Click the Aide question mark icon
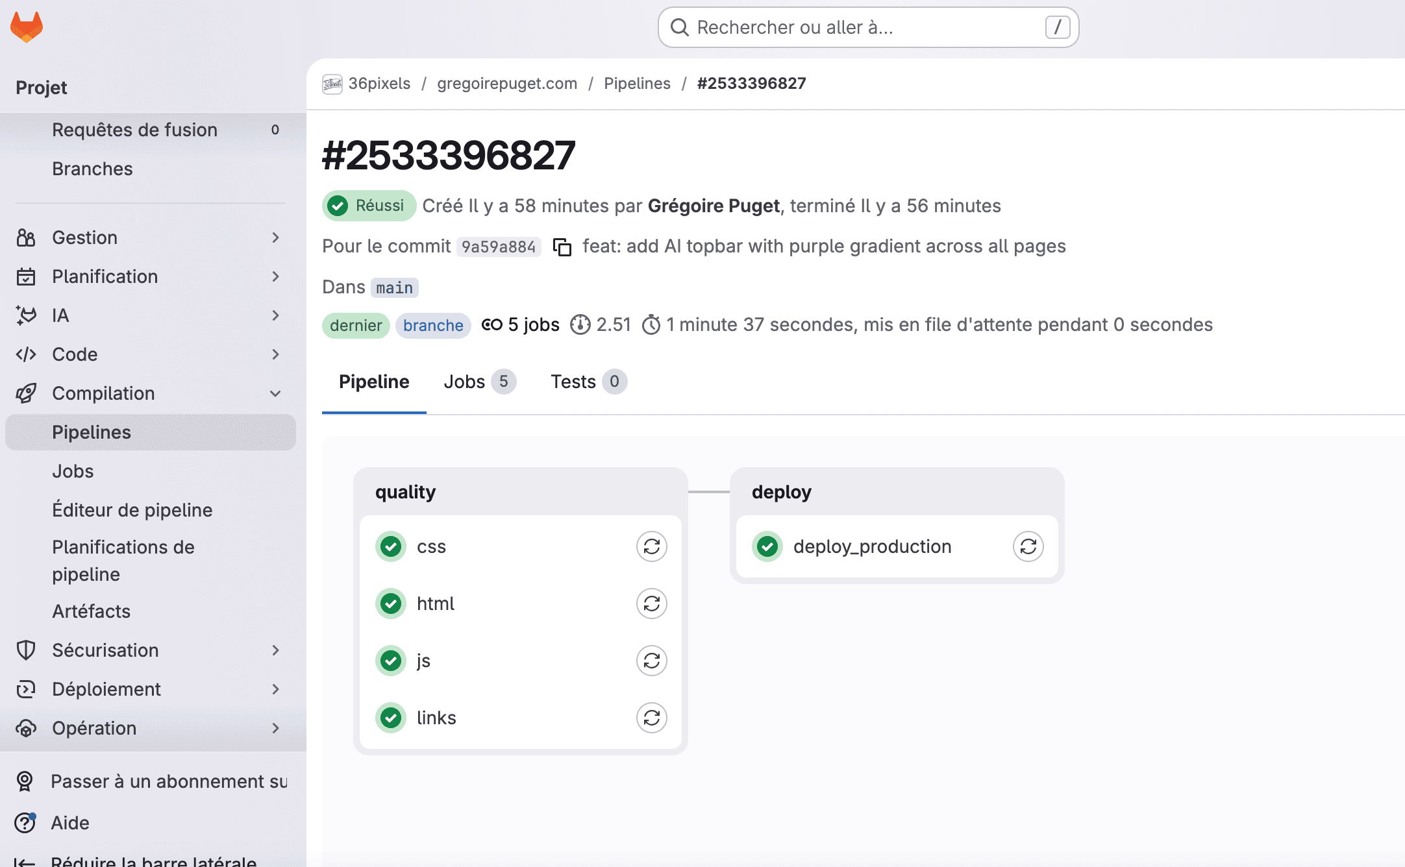 point(25,823)
